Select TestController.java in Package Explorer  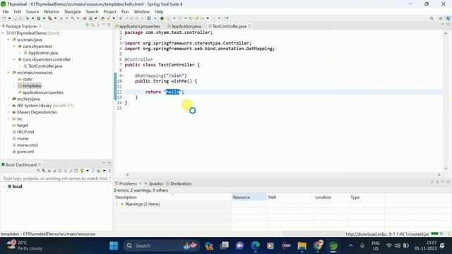coord(45,66)
